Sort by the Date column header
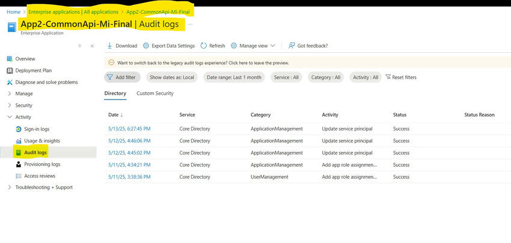 [x=115, y=115]
